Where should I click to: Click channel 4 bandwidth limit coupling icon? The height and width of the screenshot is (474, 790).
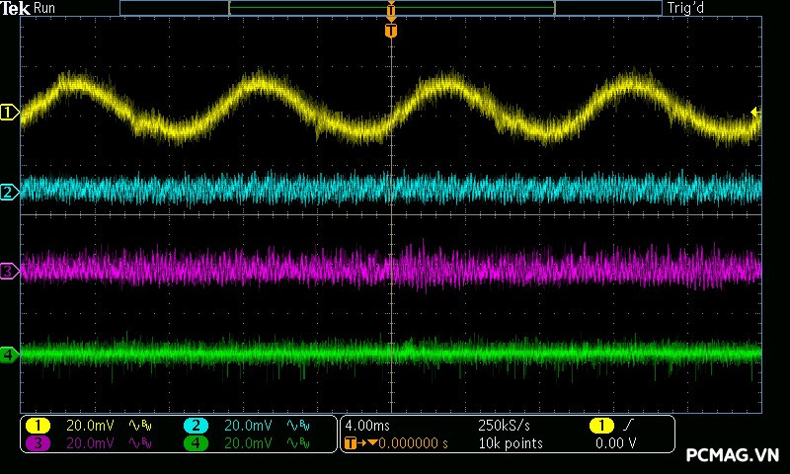pos(296,443)
